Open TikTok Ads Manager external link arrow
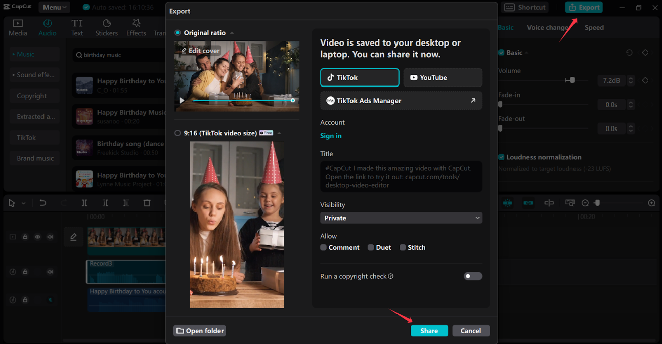Screen dimensions: 662x344 click(473, 101)
